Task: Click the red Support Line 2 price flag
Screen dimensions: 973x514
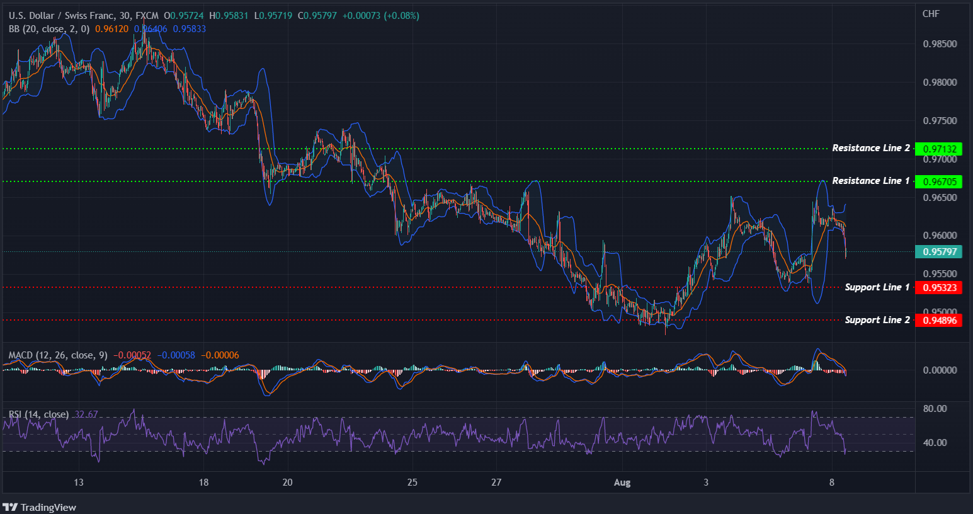Action: pos(938,320)
